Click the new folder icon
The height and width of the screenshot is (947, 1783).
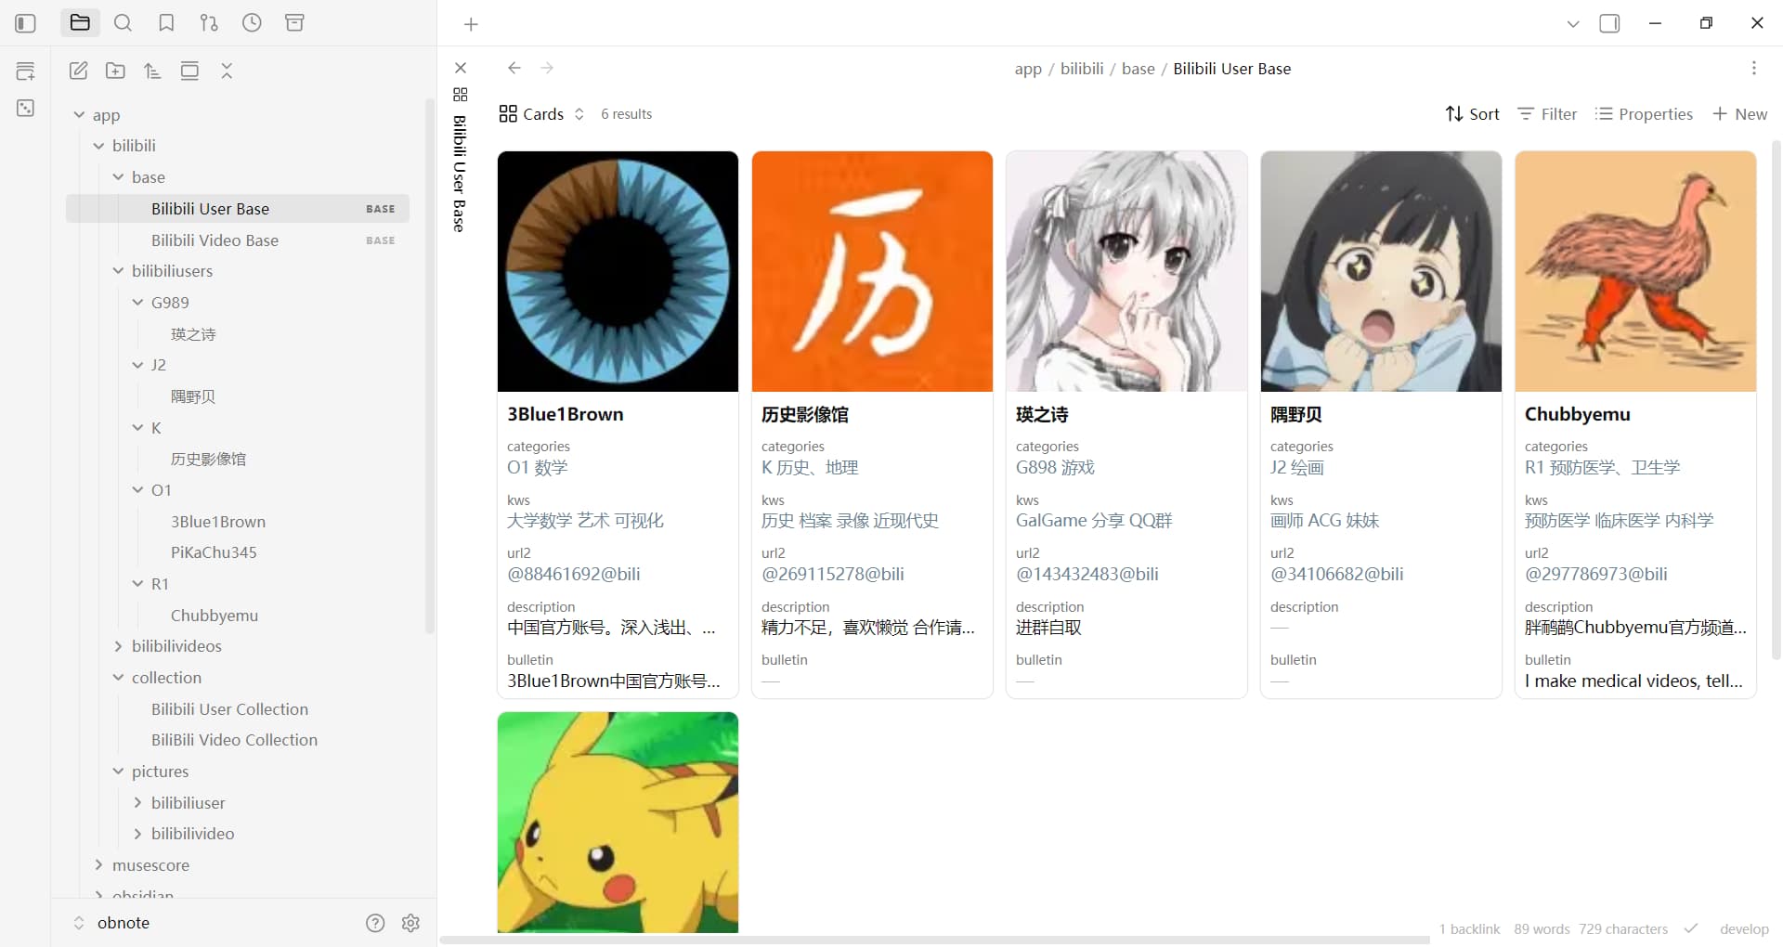(115, 71)
